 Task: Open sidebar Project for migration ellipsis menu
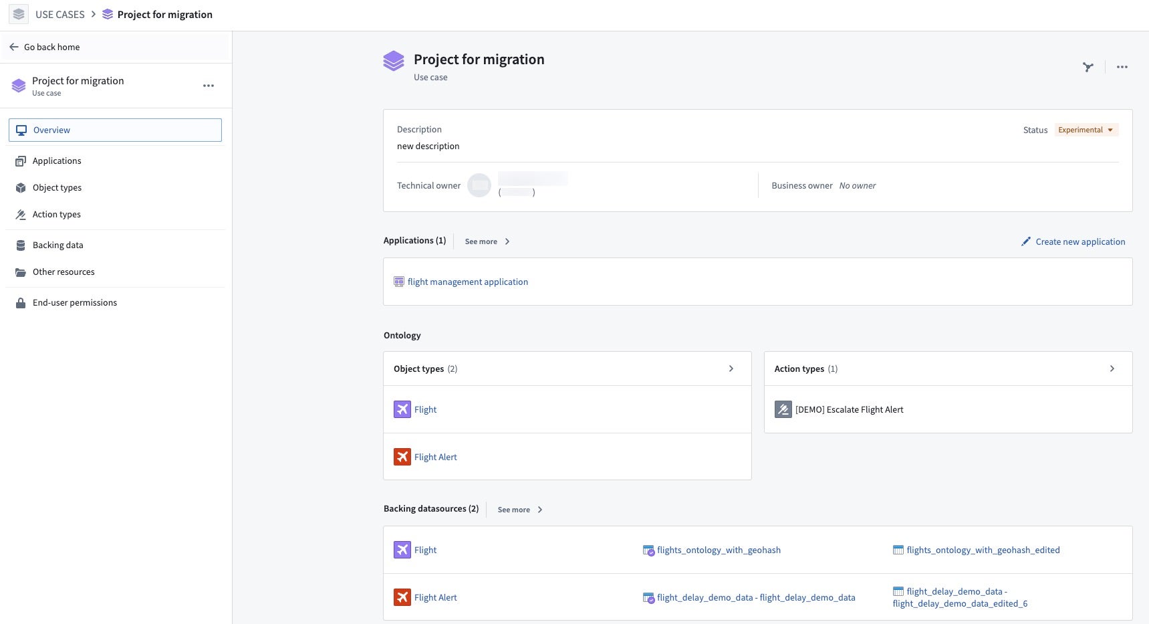tap(209, 86)
